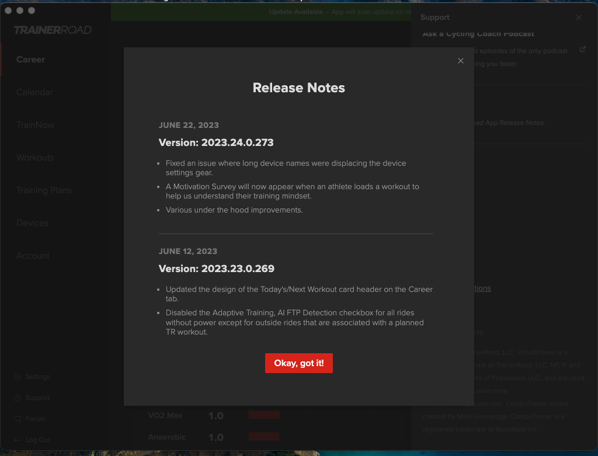This screenshot has height=456, width=598.
Task: Open TrainNow in sidebar
Action: (35, 125)
